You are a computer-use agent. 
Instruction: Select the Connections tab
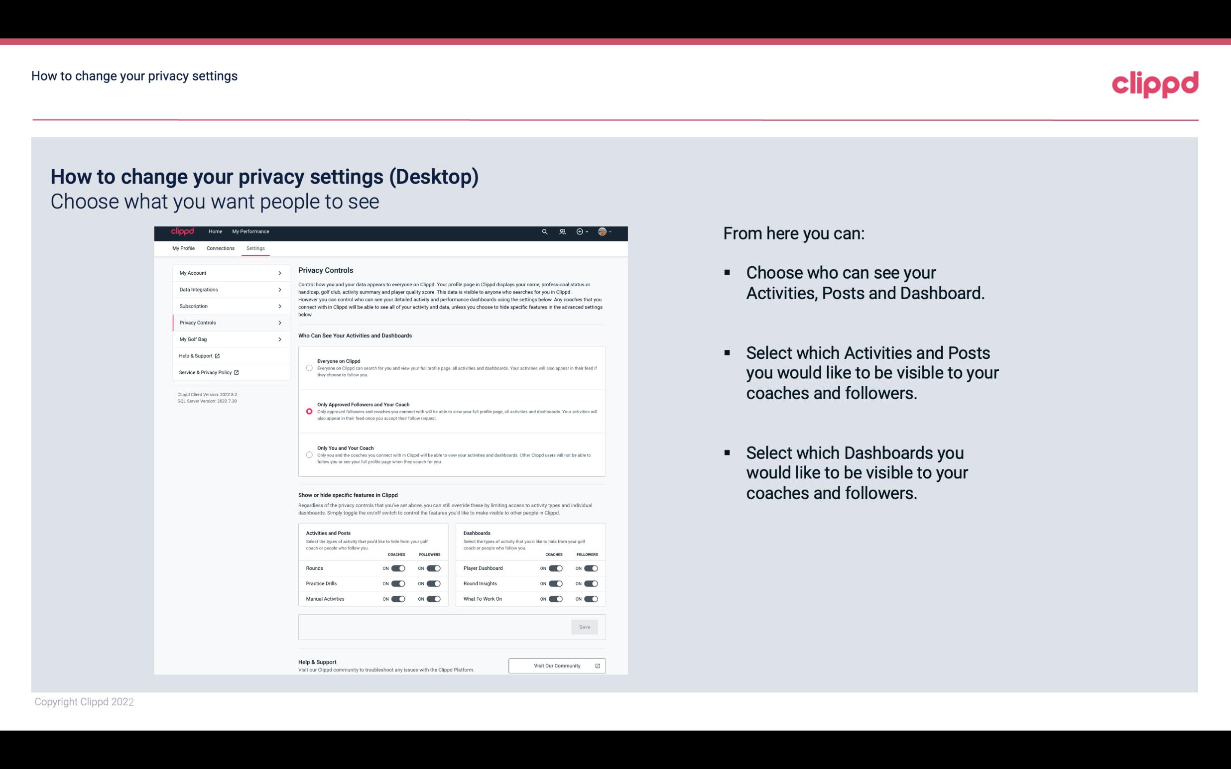click(219, 248)
